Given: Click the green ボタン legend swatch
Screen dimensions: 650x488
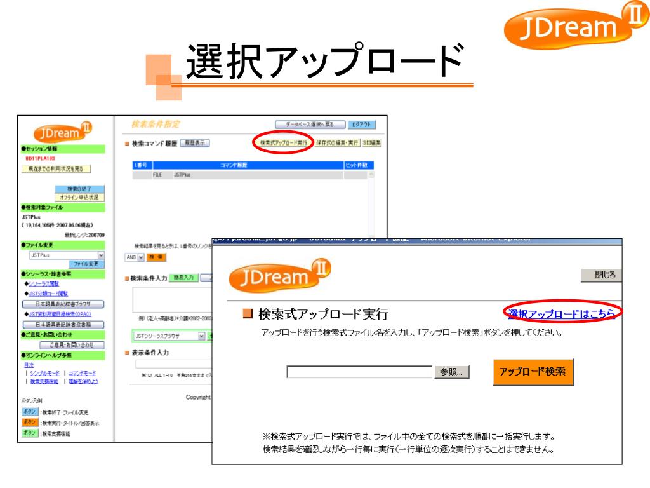Looking at the screenshot, I should coord(30,433).
